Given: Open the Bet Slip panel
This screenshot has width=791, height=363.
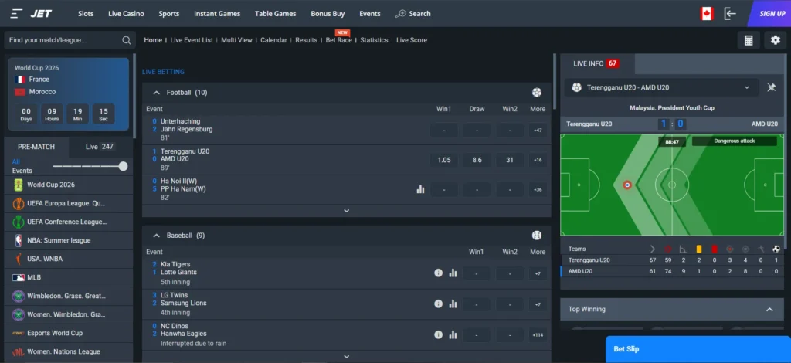Looking at the screenshot, I should tap(698, 349).
